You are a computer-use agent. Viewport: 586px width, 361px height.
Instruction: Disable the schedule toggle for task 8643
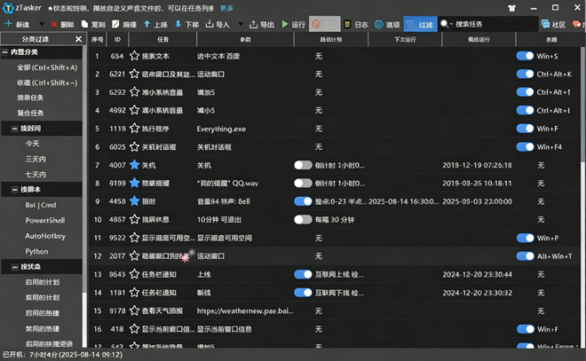click(303, 274)
